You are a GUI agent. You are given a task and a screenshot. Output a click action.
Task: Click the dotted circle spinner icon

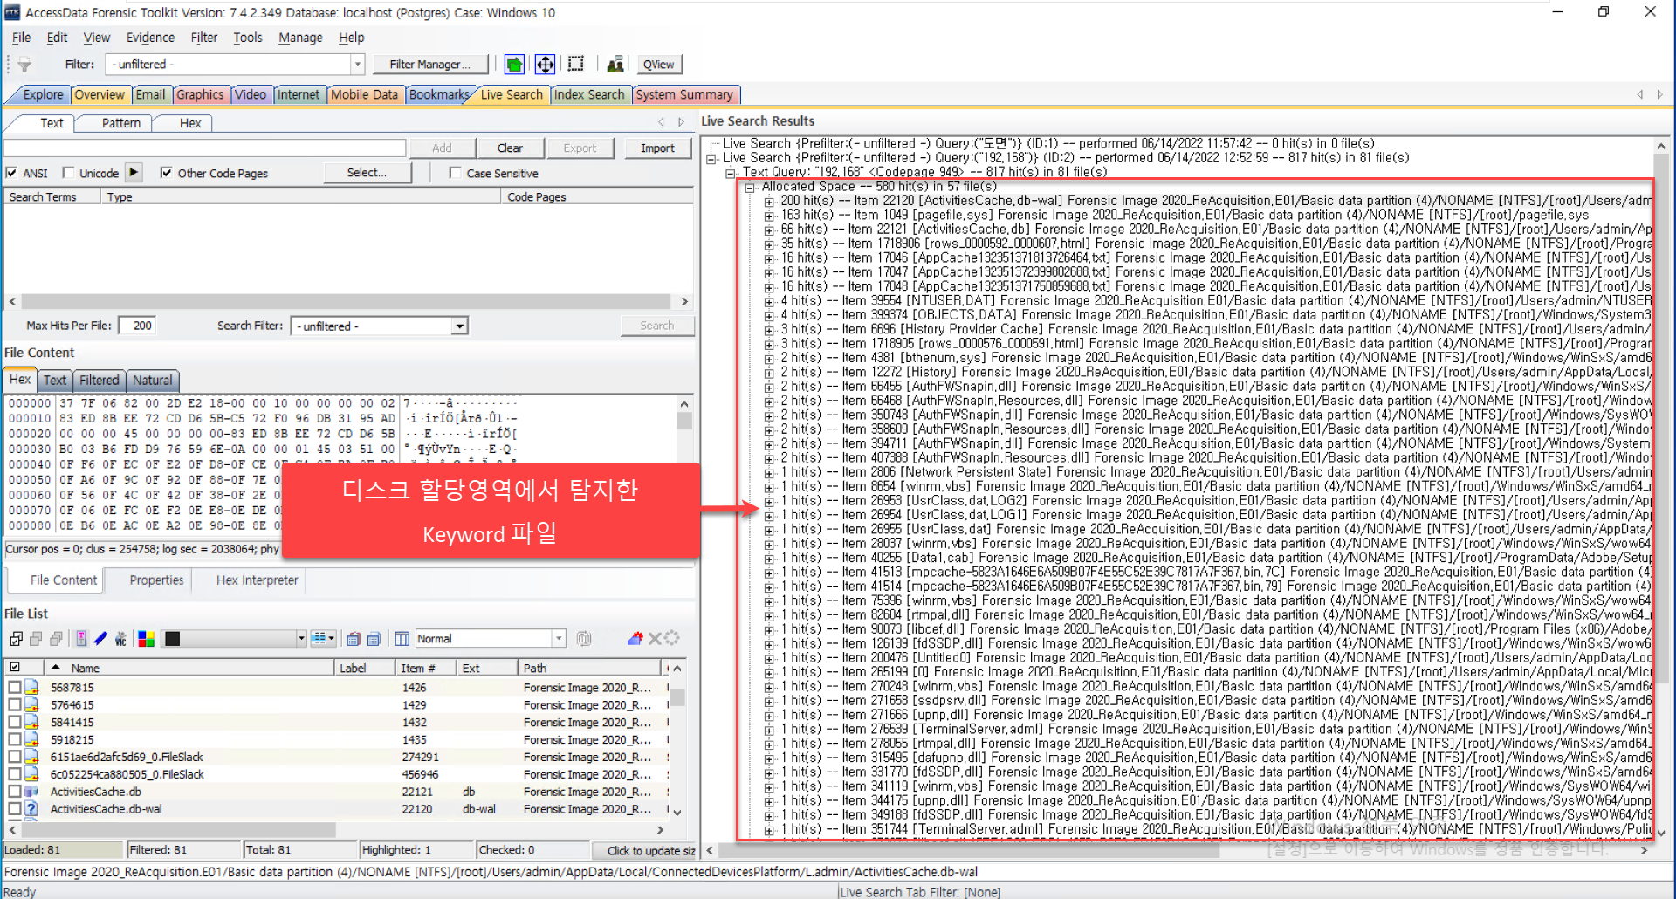[x=672, y=639]
